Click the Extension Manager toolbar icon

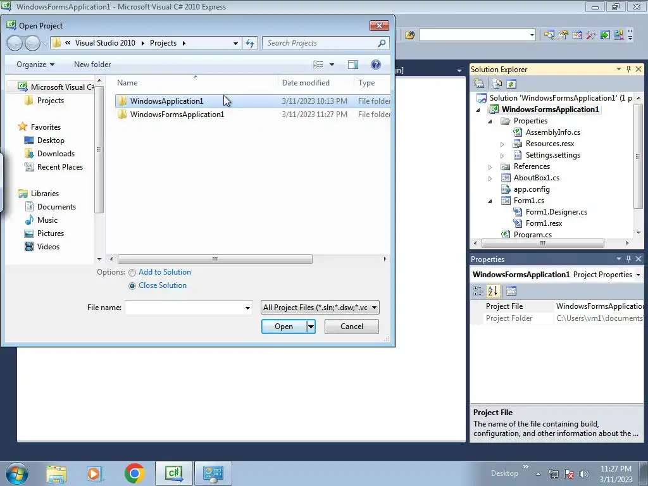pyautogui.click(x=619, y=35)
